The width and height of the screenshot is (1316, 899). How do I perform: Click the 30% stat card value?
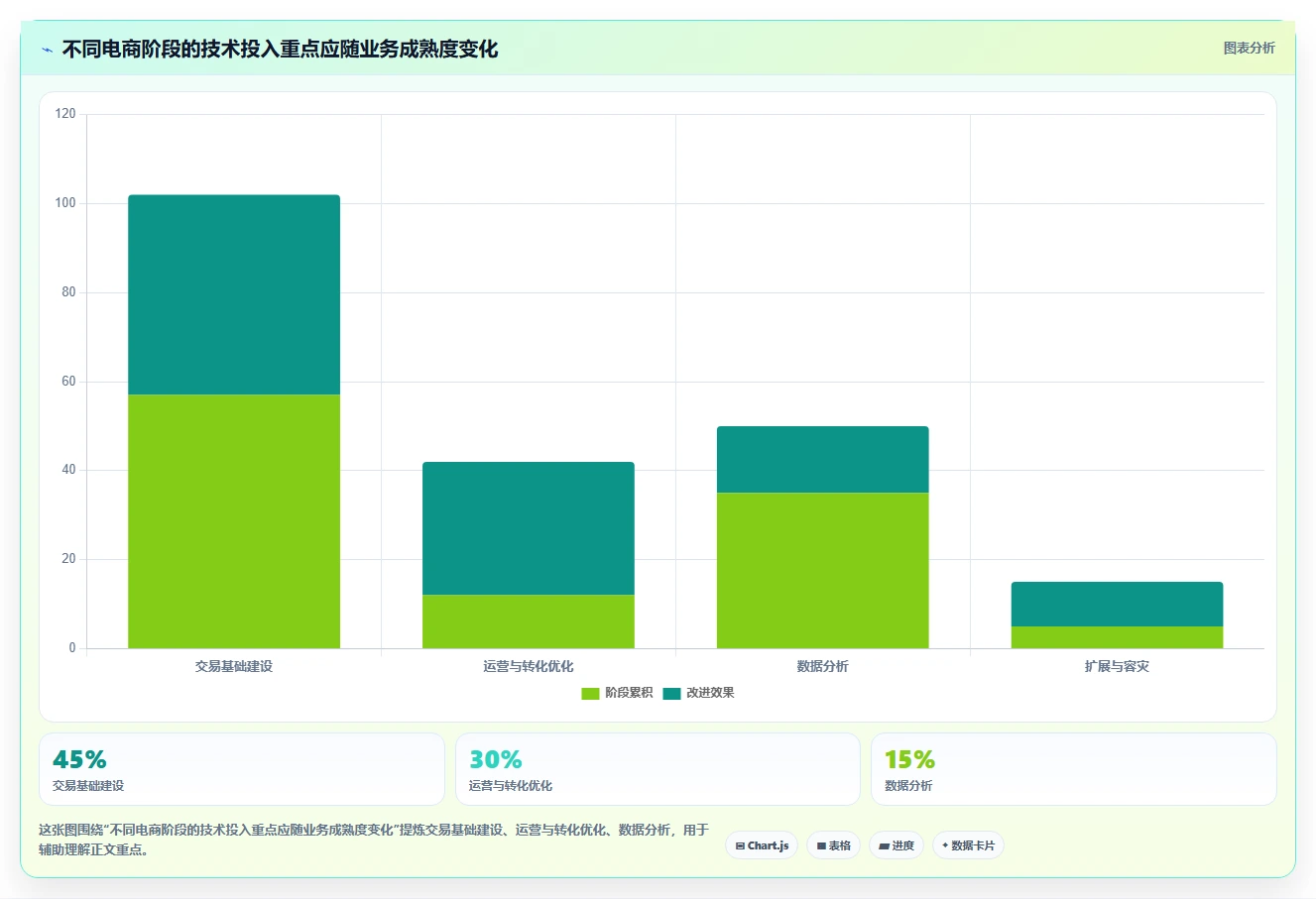coord(496,759)
